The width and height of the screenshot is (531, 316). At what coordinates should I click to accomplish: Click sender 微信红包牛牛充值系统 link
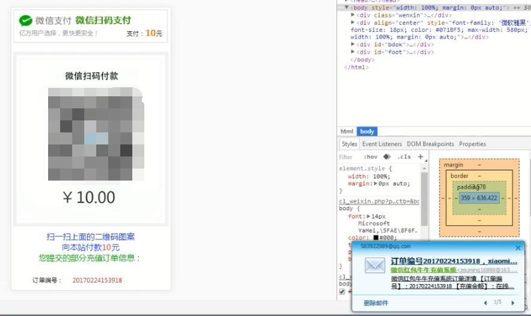[x=423, y=270]
